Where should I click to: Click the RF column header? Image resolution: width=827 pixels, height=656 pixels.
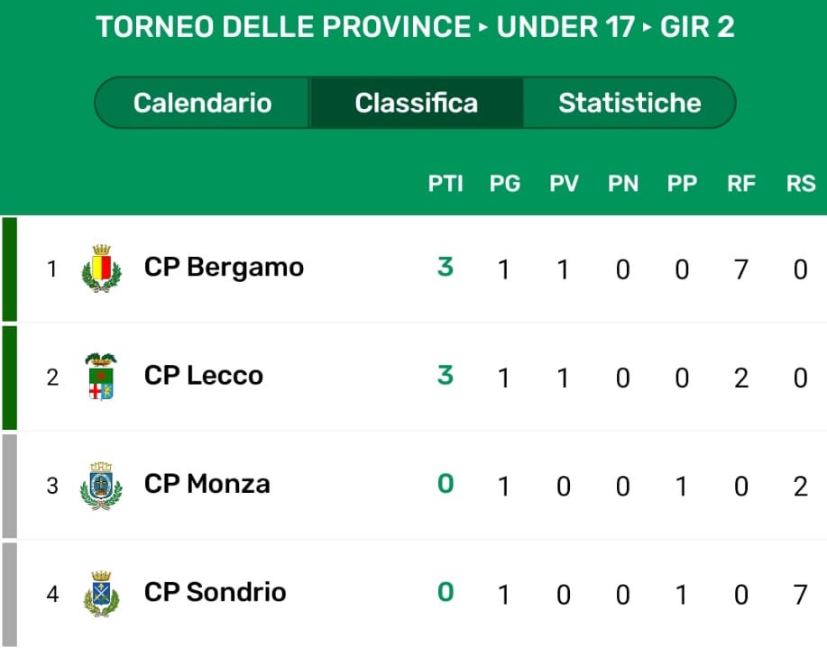pyautogui.click(x=741, y=184)
